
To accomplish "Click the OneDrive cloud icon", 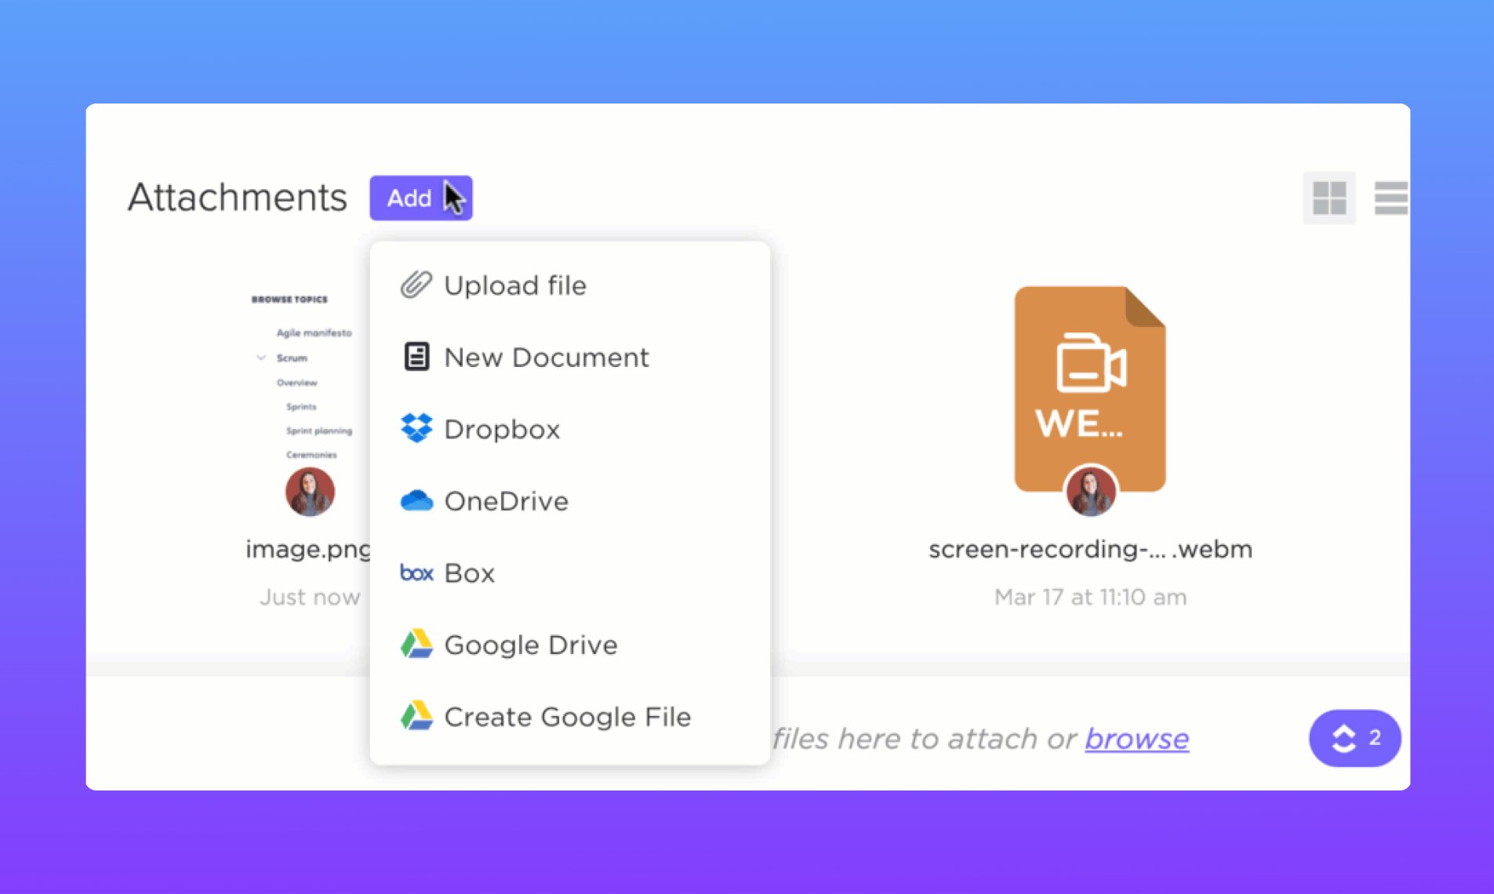I will coord(416,500).
